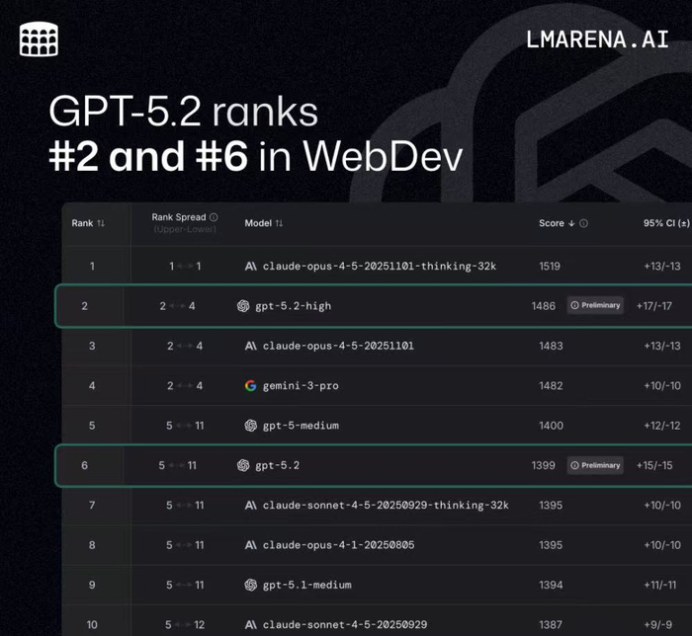The height and width of the screenshot is (636, 692).
Task: Select model name gemini-3-pro
Action: pos(301,386)
